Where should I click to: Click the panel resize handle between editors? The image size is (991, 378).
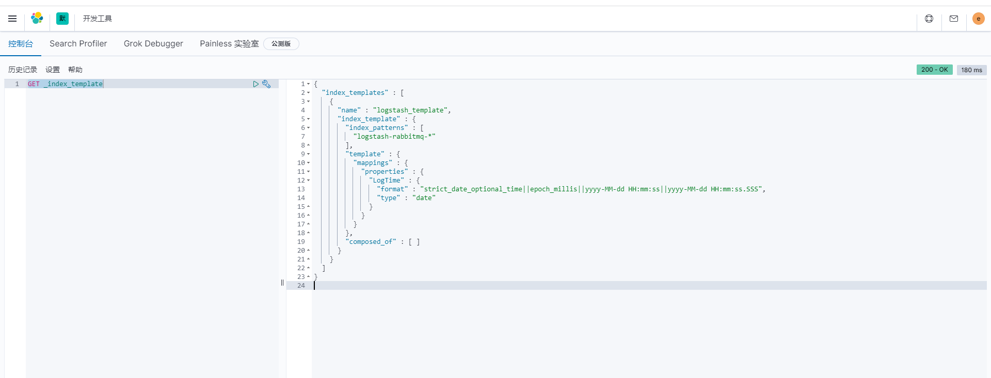click(282, 283)
